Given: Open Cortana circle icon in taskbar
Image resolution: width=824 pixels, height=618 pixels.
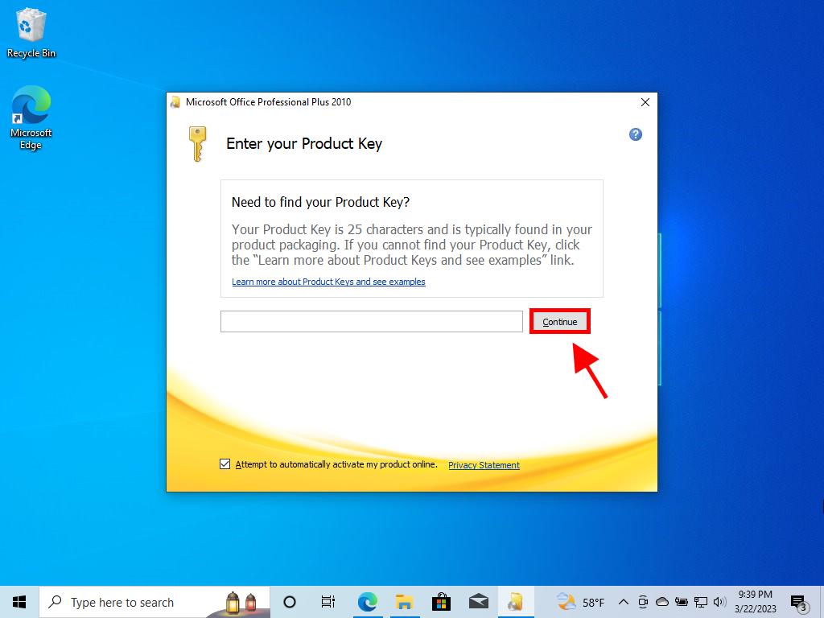Looking at the screenshot, I should (x=290, y=602).
